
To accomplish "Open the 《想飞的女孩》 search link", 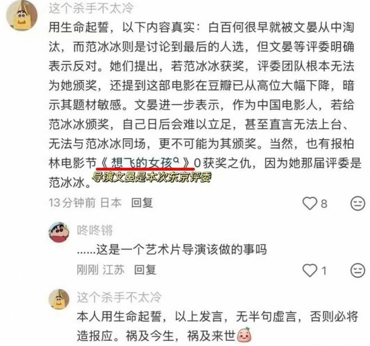I will pos(145,163).
